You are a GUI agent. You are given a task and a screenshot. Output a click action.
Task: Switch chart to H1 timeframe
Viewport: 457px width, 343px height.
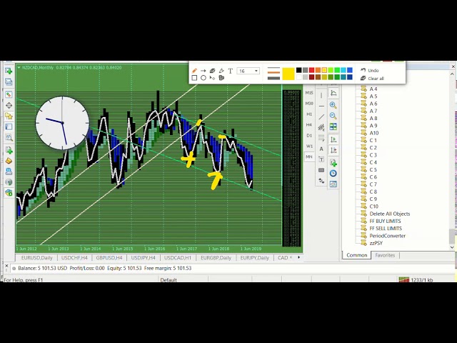tap(309, 114)
